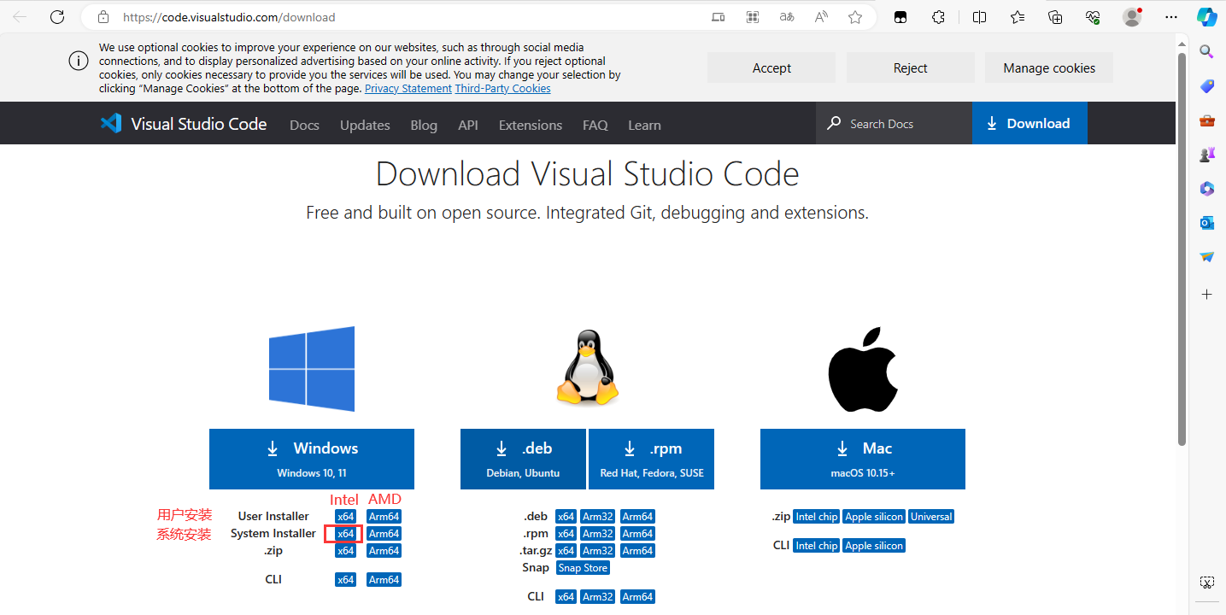1226x615 pixels.
Task: Click the browser refresh icon
Action: click(57, 16)
